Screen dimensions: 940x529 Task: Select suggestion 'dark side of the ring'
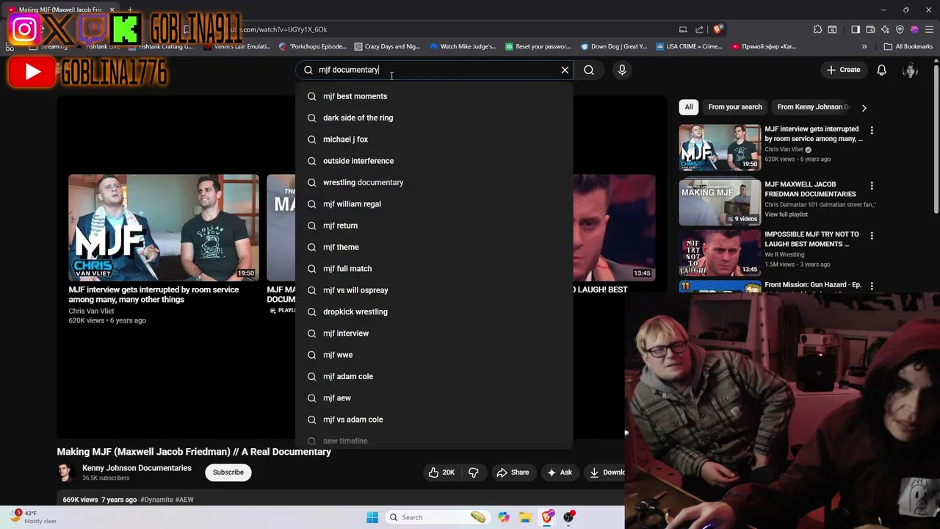[434, 118]
